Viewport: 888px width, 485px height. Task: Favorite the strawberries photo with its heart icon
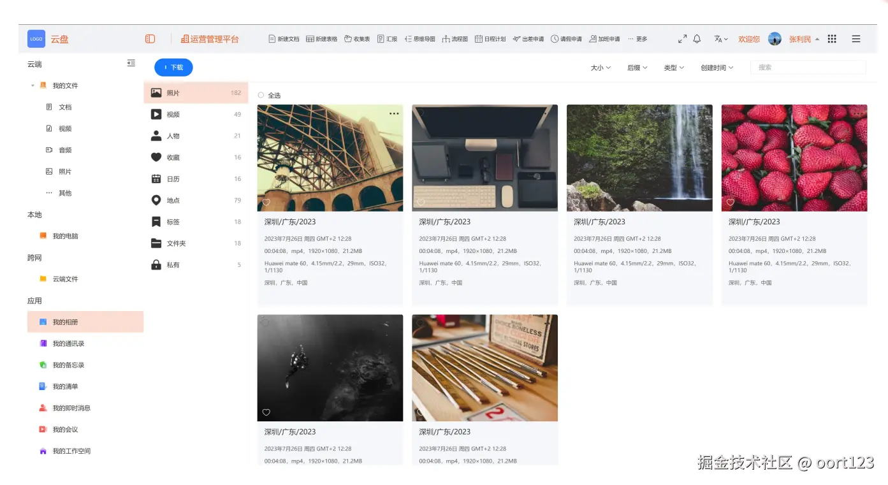pyautogui.click(x=731, y=202)
